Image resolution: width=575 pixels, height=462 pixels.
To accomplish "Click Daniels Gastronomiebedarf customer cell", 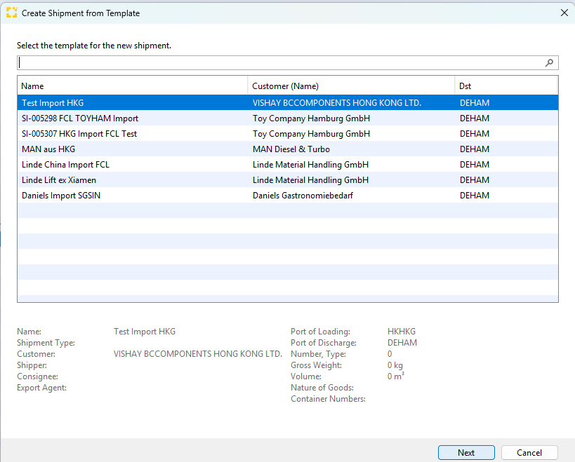I will pyautogui.click(x=303, y=196).
